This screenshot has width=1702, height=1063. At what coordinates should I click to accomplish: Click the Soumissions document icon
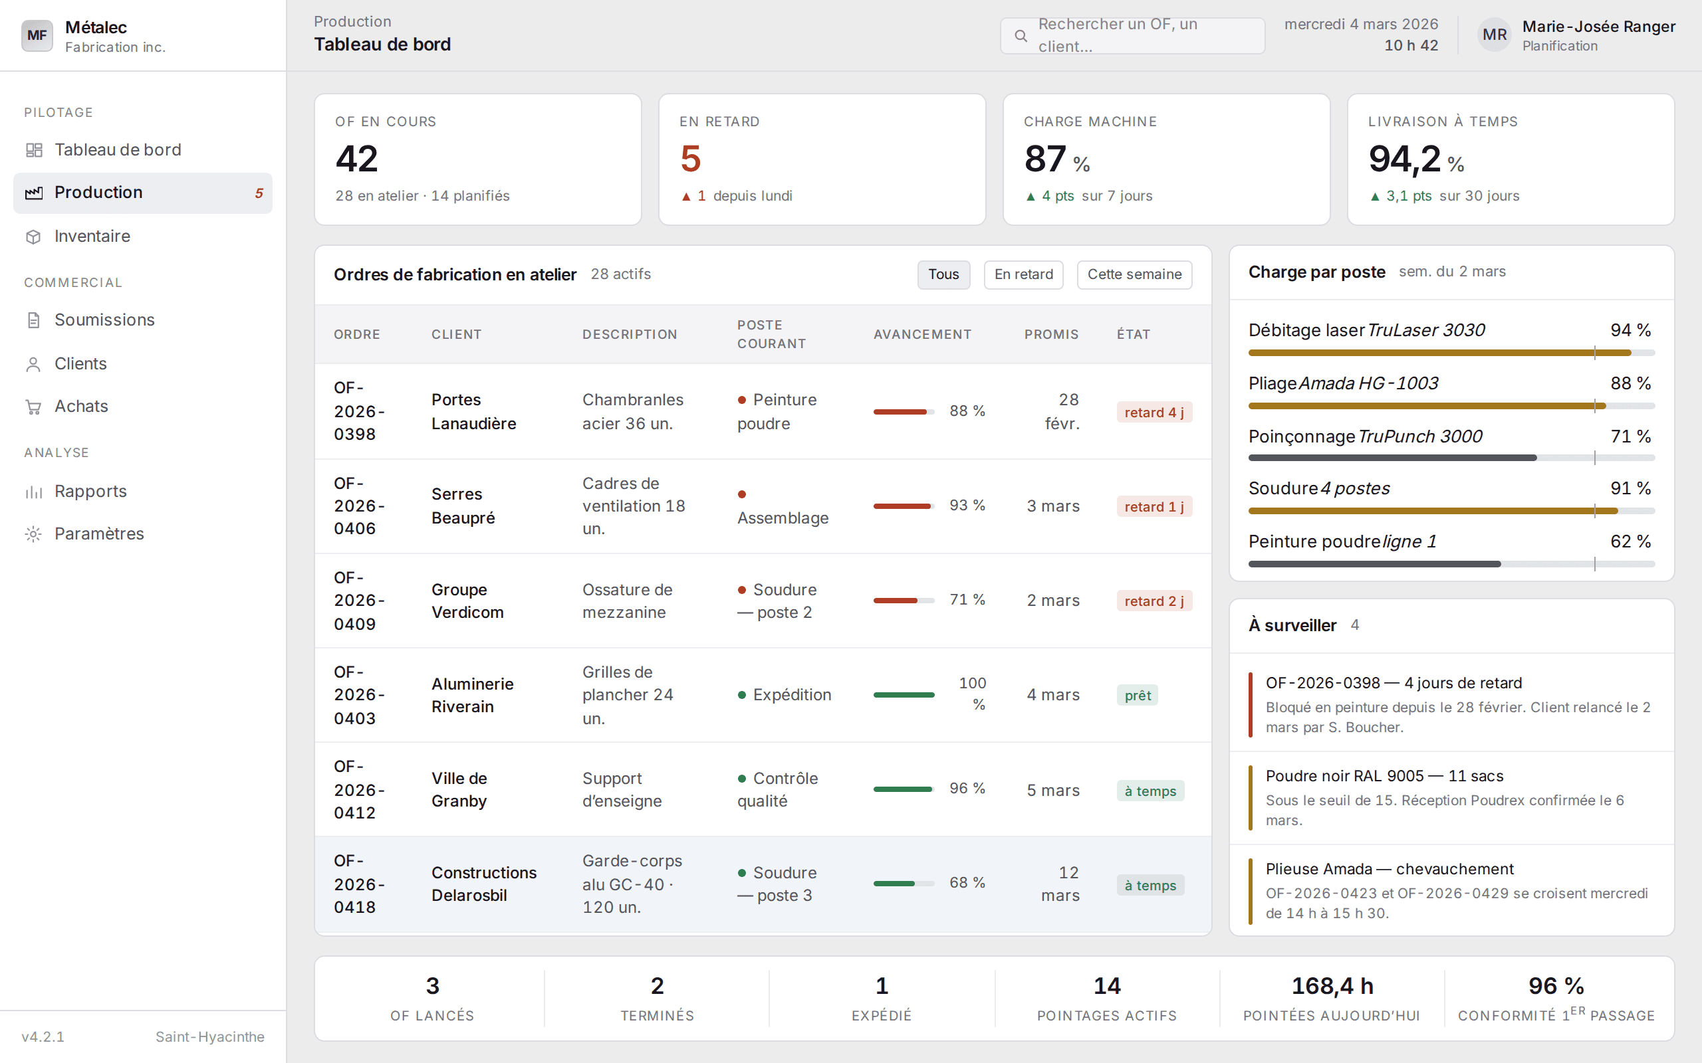(x=34, y=320)
